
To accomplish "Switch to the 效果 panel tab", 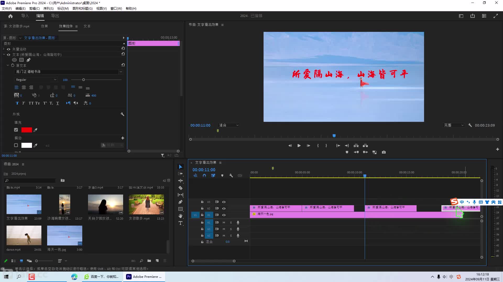I will click(x=44, y=26).
